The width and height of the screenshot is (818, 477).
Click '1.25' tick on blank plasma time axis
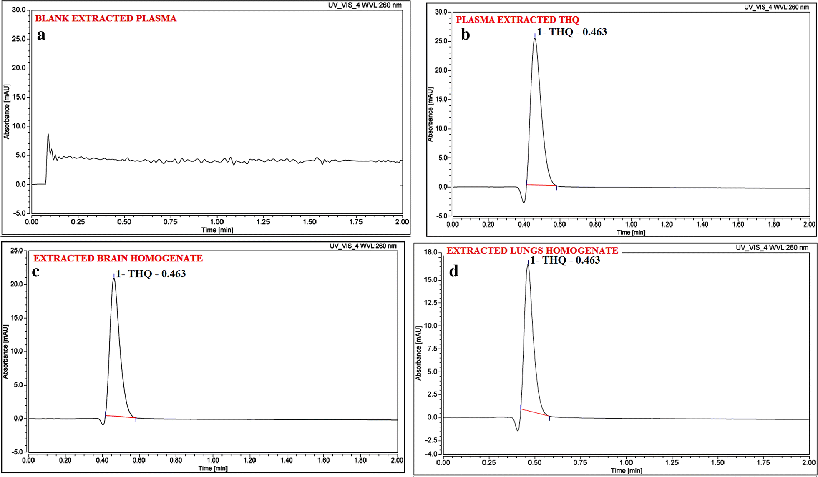[x=263, y=222]
